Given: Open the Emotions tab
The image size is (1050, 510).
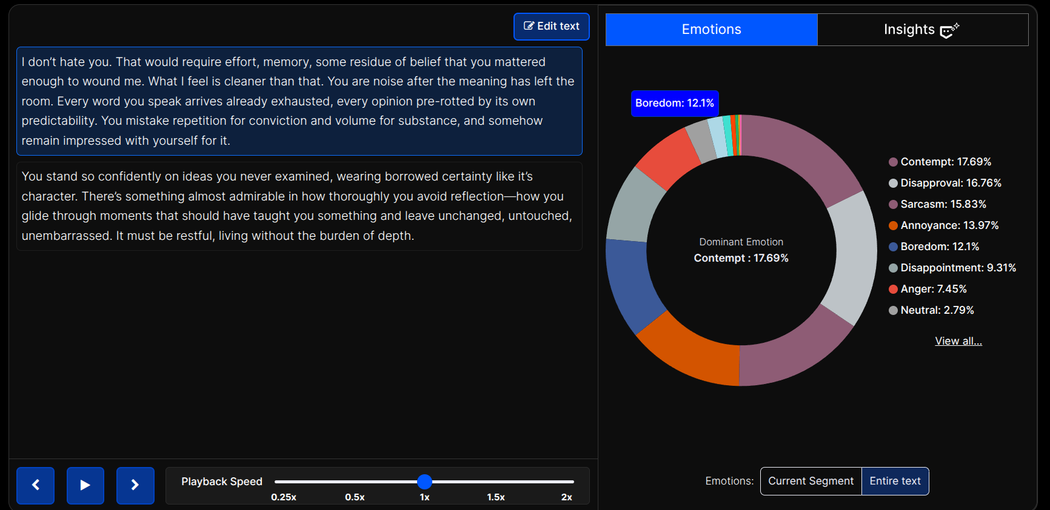Looking at the screenshot, I should [711, 30].
